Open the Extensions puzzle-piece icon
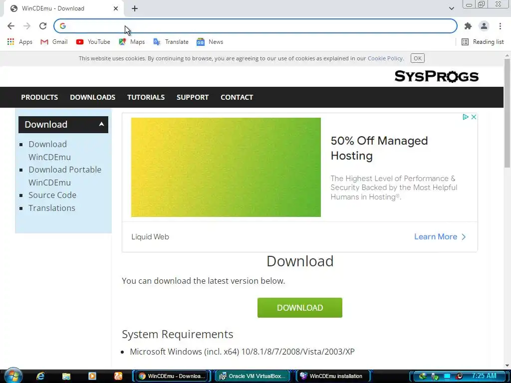 coord(468,26)
